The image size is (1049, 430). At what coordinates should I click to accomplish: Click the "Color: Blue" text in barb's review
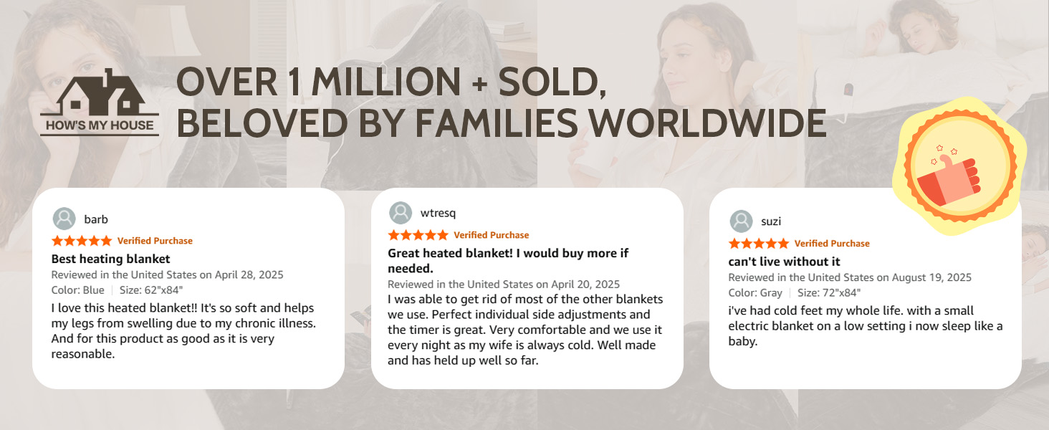click(77, 290)
